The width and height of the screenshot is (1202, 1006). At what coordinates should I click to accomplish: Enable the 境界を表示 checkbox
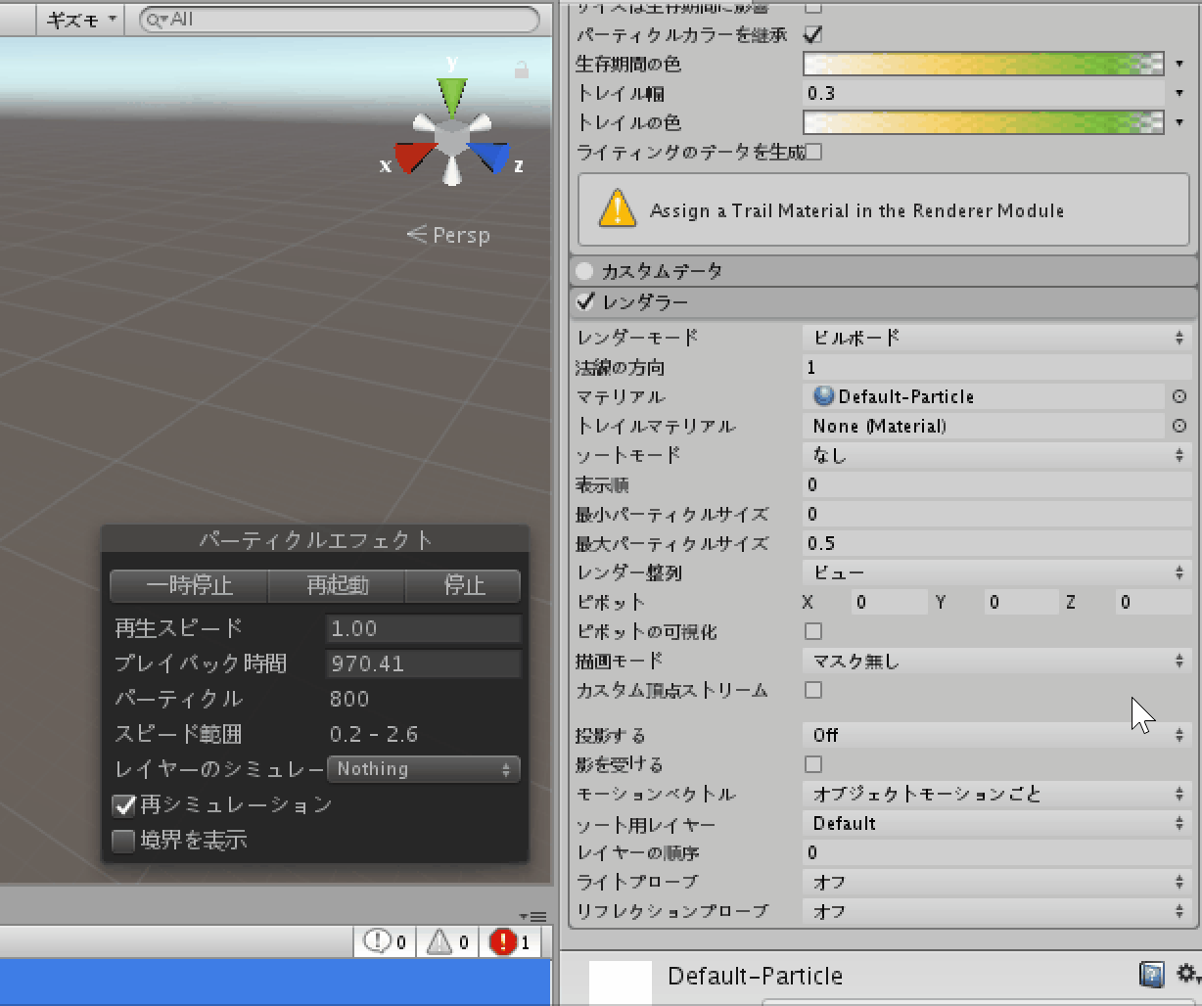123,841
